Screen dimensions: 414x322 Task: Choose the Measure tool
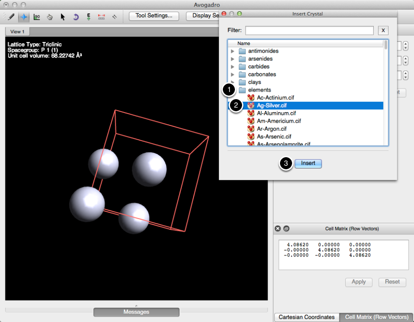click(x=101, y=17)
